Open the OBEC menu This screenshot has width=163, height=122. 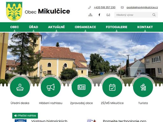click(15, 27)
